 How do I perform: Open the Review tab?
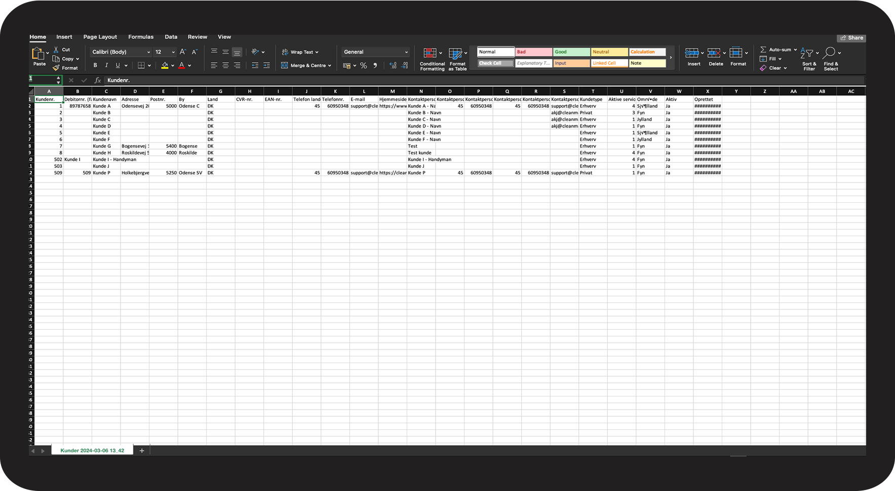(x=198, y=37)
